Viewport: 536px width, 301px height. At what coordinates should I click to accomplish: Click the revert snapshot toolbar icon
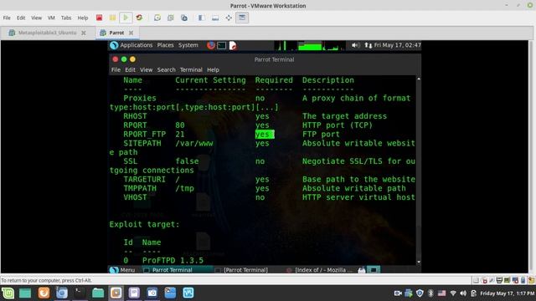click(x=171, y=18)
